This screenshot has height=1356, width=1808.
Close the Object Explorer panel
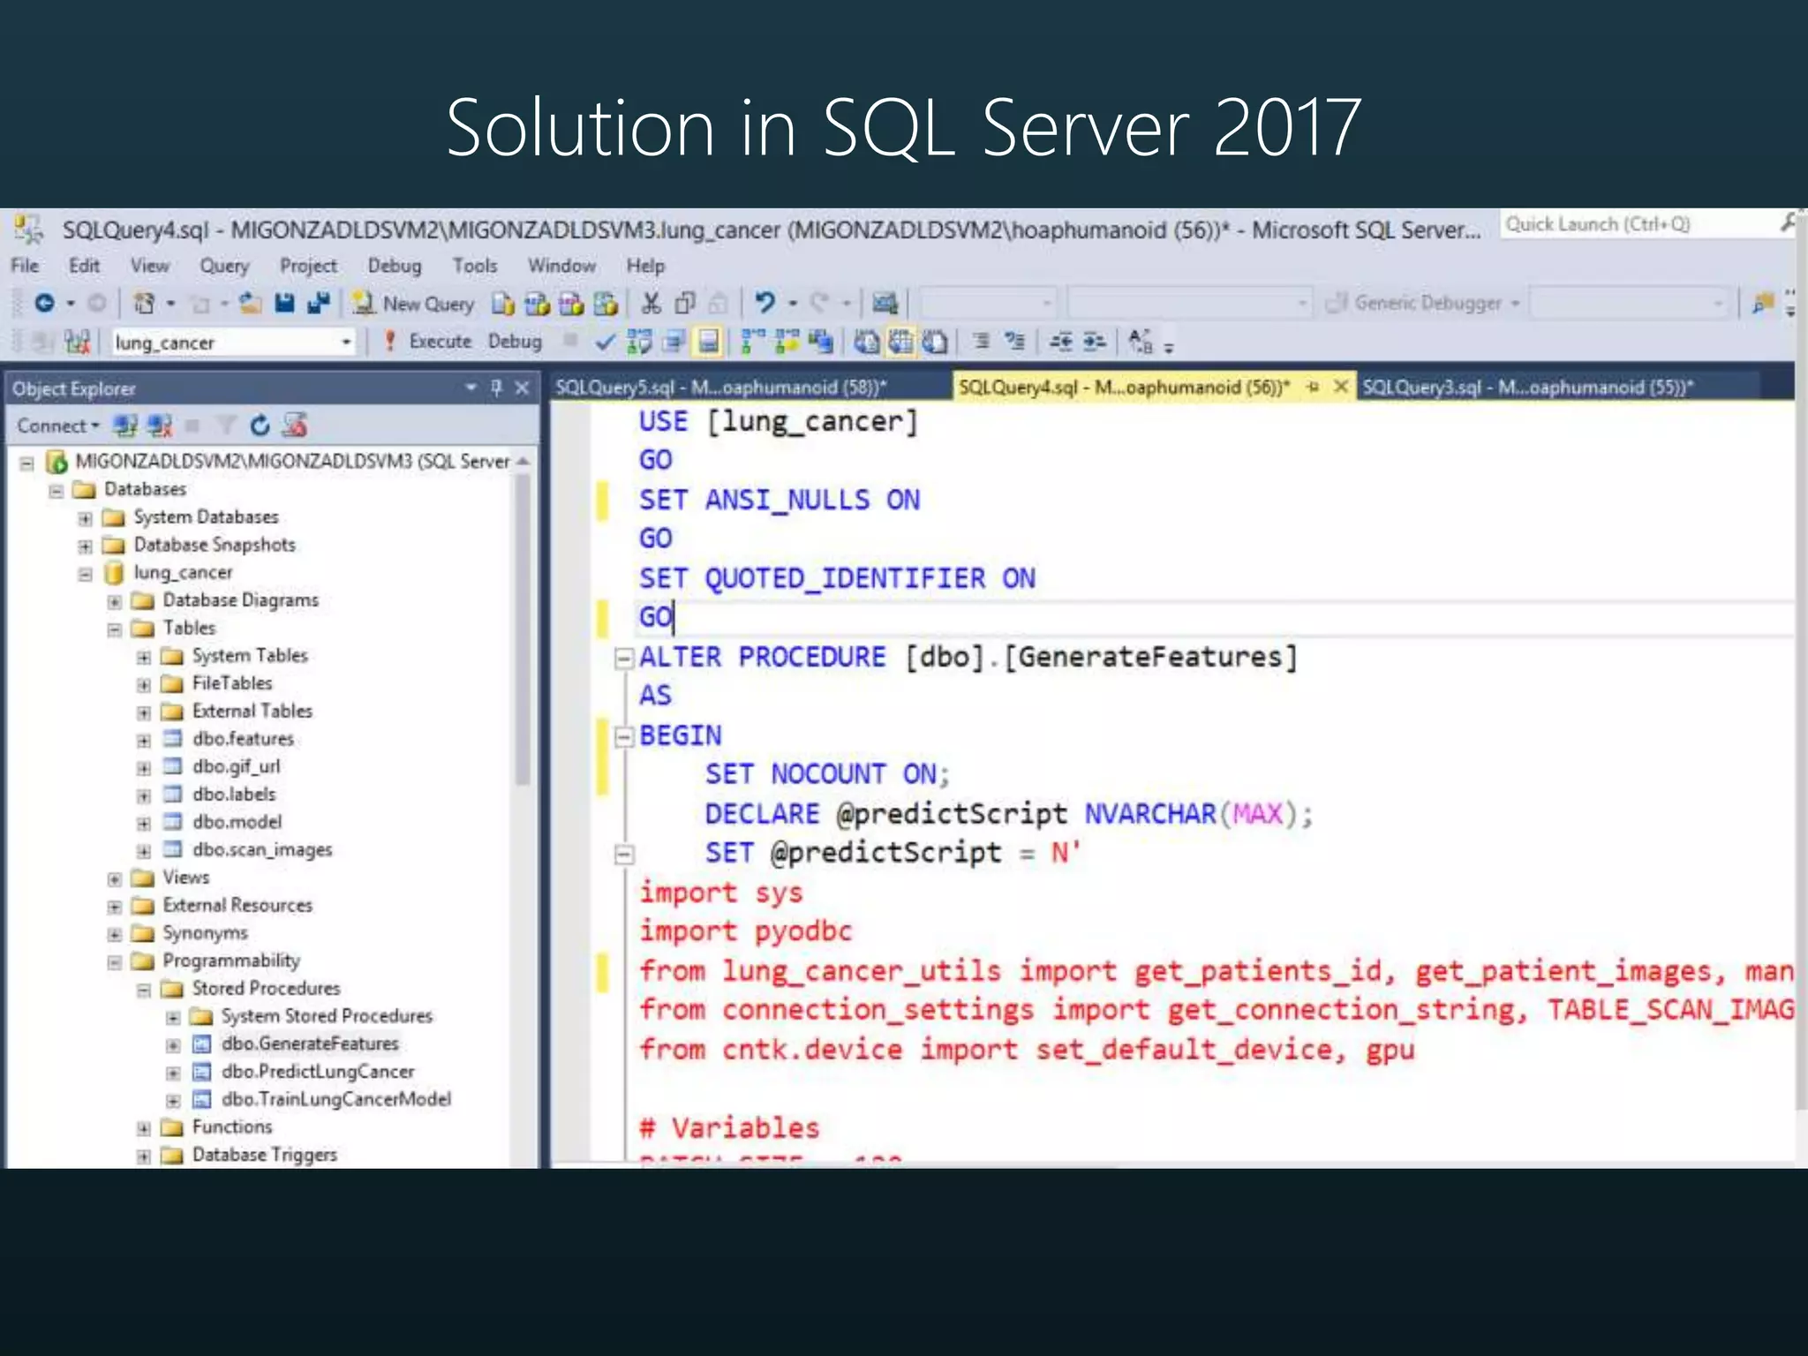[x=523, y=388]
